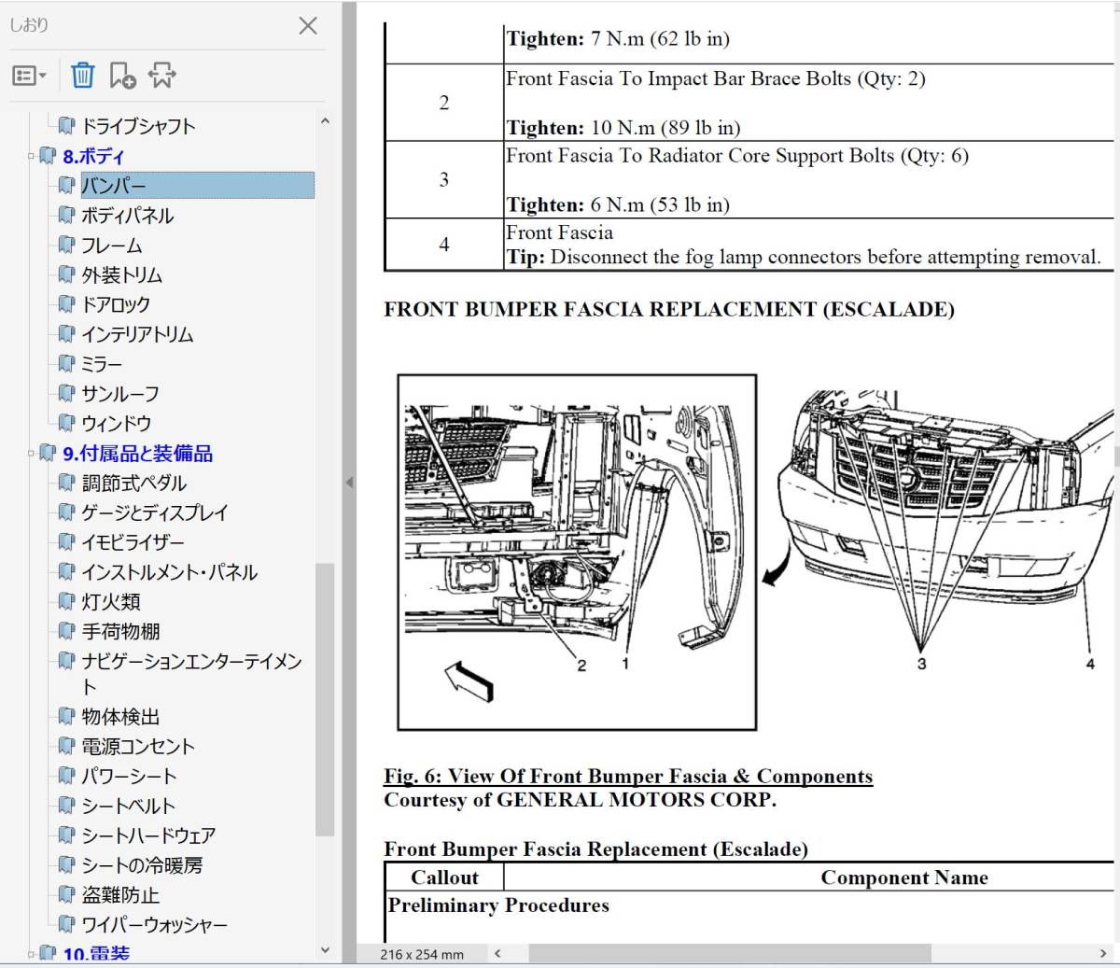Open the ナビゲーションエンターテイメント bookmark
This screenshot has height=968, width=1120.
tap(191, 673)
